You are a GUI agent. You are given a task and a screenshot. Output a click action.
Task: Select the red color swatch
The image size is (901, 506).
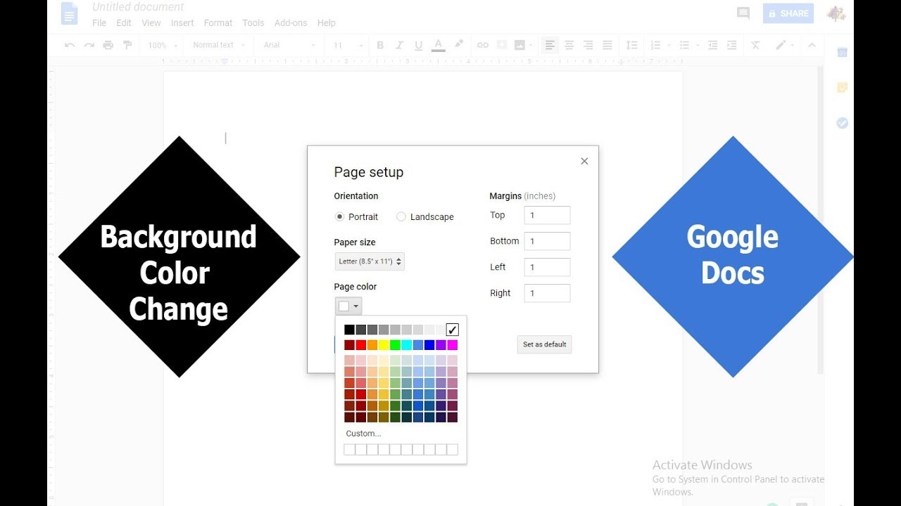(x=360, y=344)
